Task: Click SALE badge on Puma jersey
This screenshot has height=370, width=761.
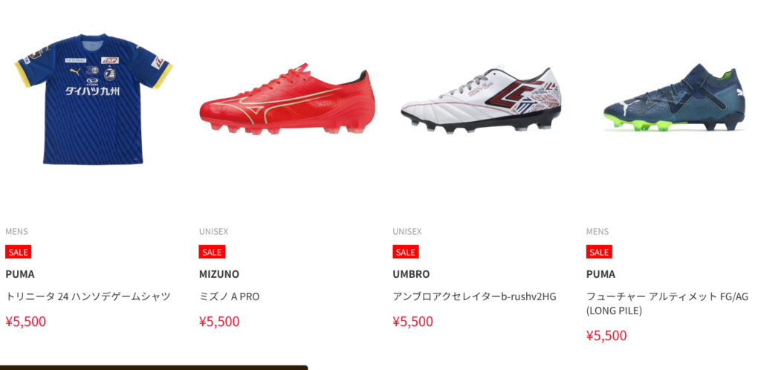Action: pos(19,252)
